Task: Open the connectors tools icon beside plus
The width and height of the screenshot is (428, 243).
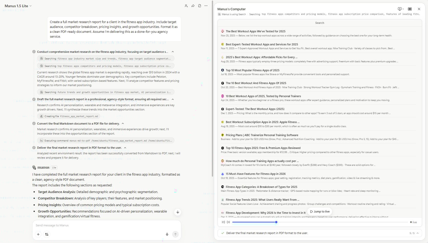Action: coord(47,234)
